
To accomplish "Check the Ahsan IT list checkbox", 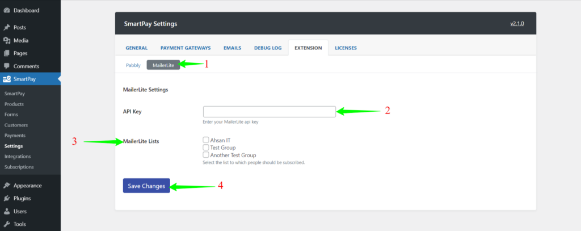I will [x=205, y=140].
